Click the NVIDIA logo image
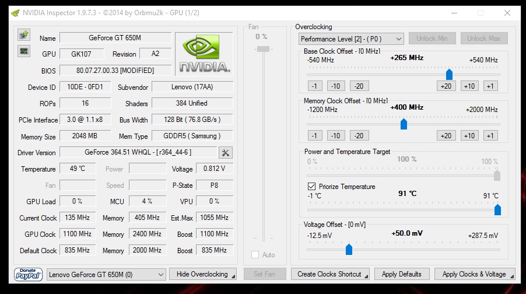This screenshot has width=526, height=294. click(x=204, y=54)
